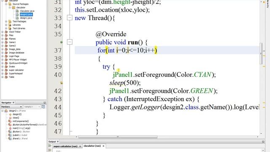Select initComponents() in Navigator
The width and height of the screenshot is (270, 152).
point(21,121)
